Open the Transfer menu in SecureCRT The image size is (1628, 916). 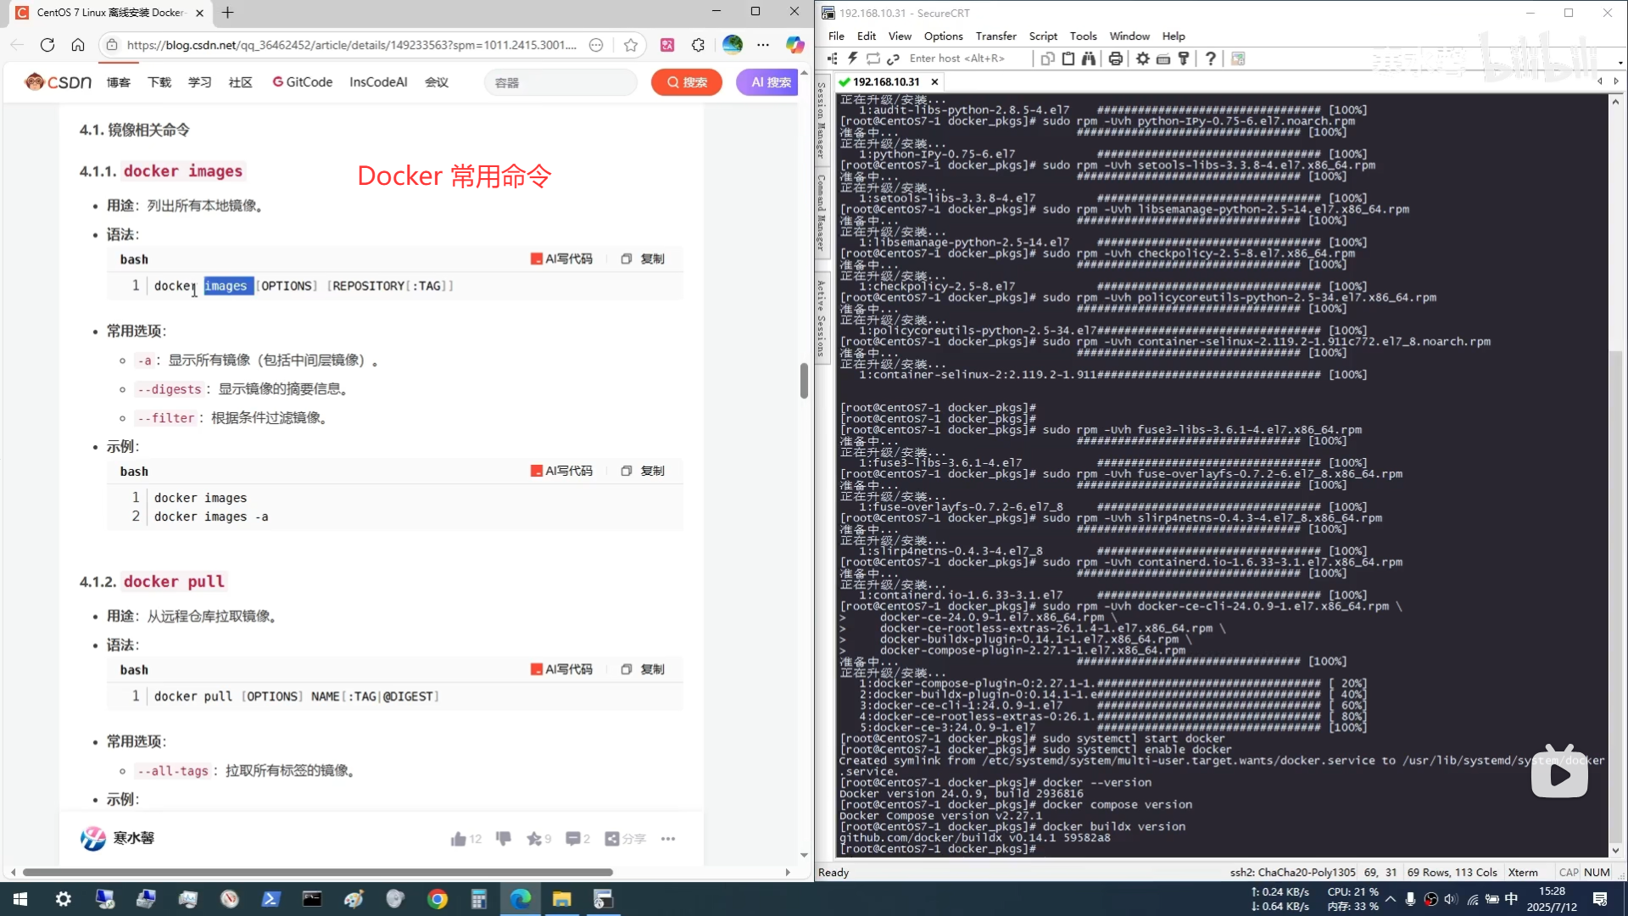tap(995, 36)
